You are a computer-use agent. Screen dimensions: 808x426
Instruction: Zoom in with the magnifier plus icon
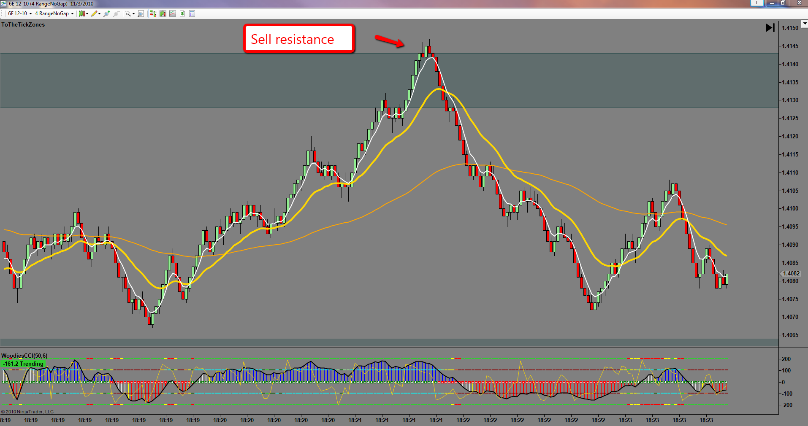tap(107, 13)
